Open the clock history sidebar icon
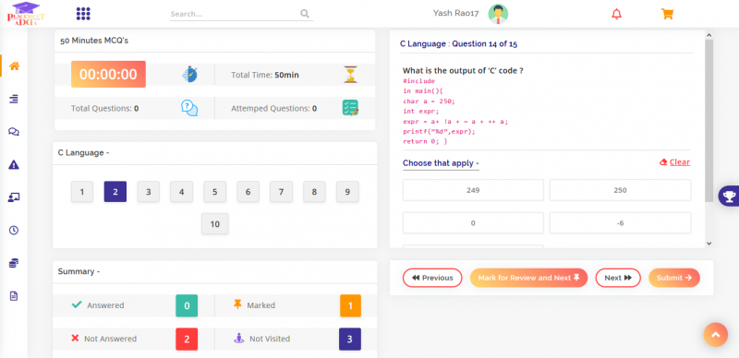739x358 pixels. 14,231
